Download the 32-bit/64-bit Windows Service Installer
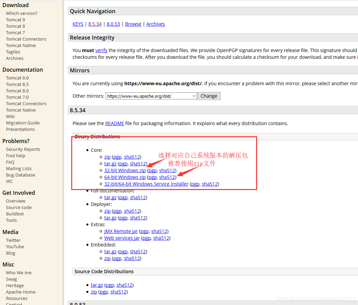 [146, 184]
